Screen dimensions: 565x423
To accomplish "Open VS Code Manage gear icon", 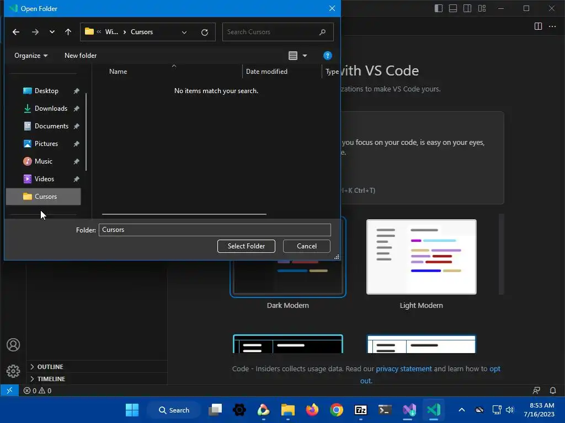I will [13, 371].
